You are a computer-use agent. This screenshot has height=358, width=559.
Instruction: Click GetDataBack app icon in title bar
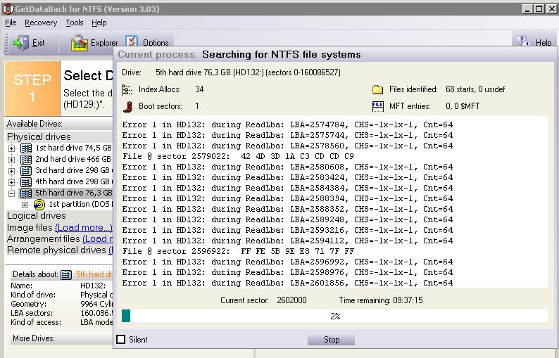(8, 9)
